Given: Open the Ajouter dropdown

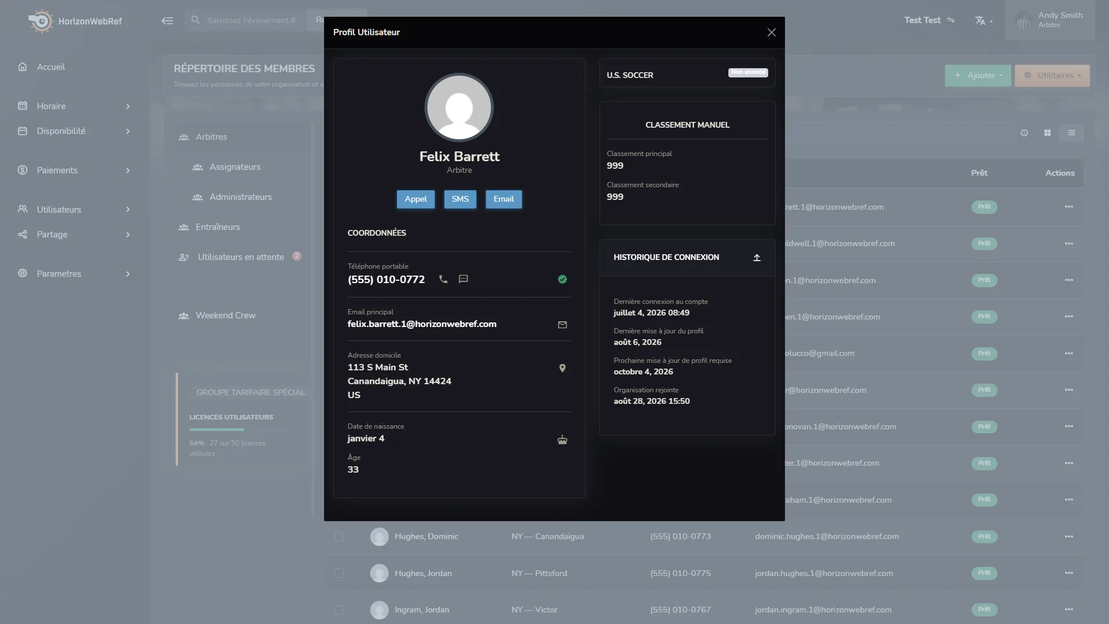Looking at the screenshot, I should pos(978,76).
